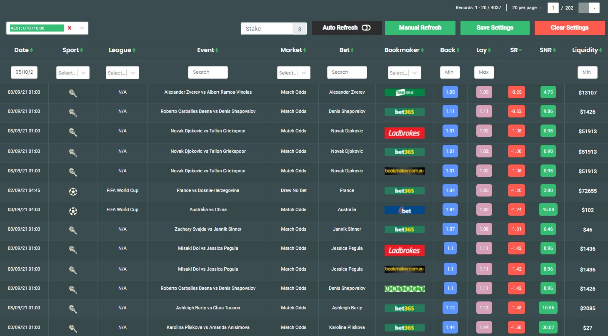This screenshot has height=336, width=608.
Task: Click back odds 1.44 in Pliskova row
Action: coord(450,327)
